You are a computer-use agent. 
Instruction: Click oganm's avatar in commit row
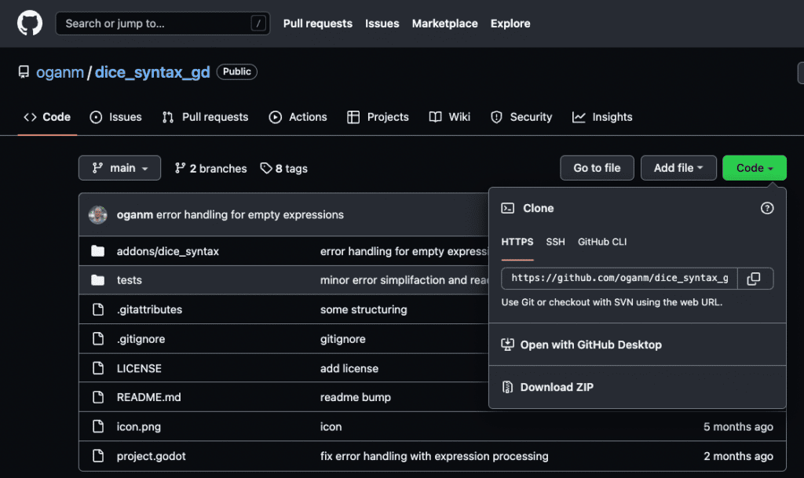[98, 214]
